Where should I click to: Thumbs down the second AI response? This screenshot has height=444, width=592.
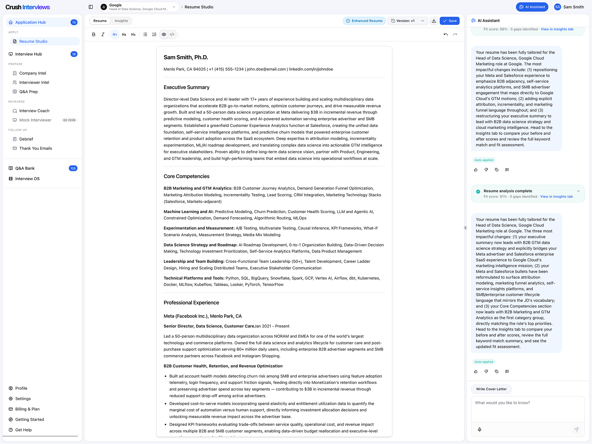click(486, 371)
